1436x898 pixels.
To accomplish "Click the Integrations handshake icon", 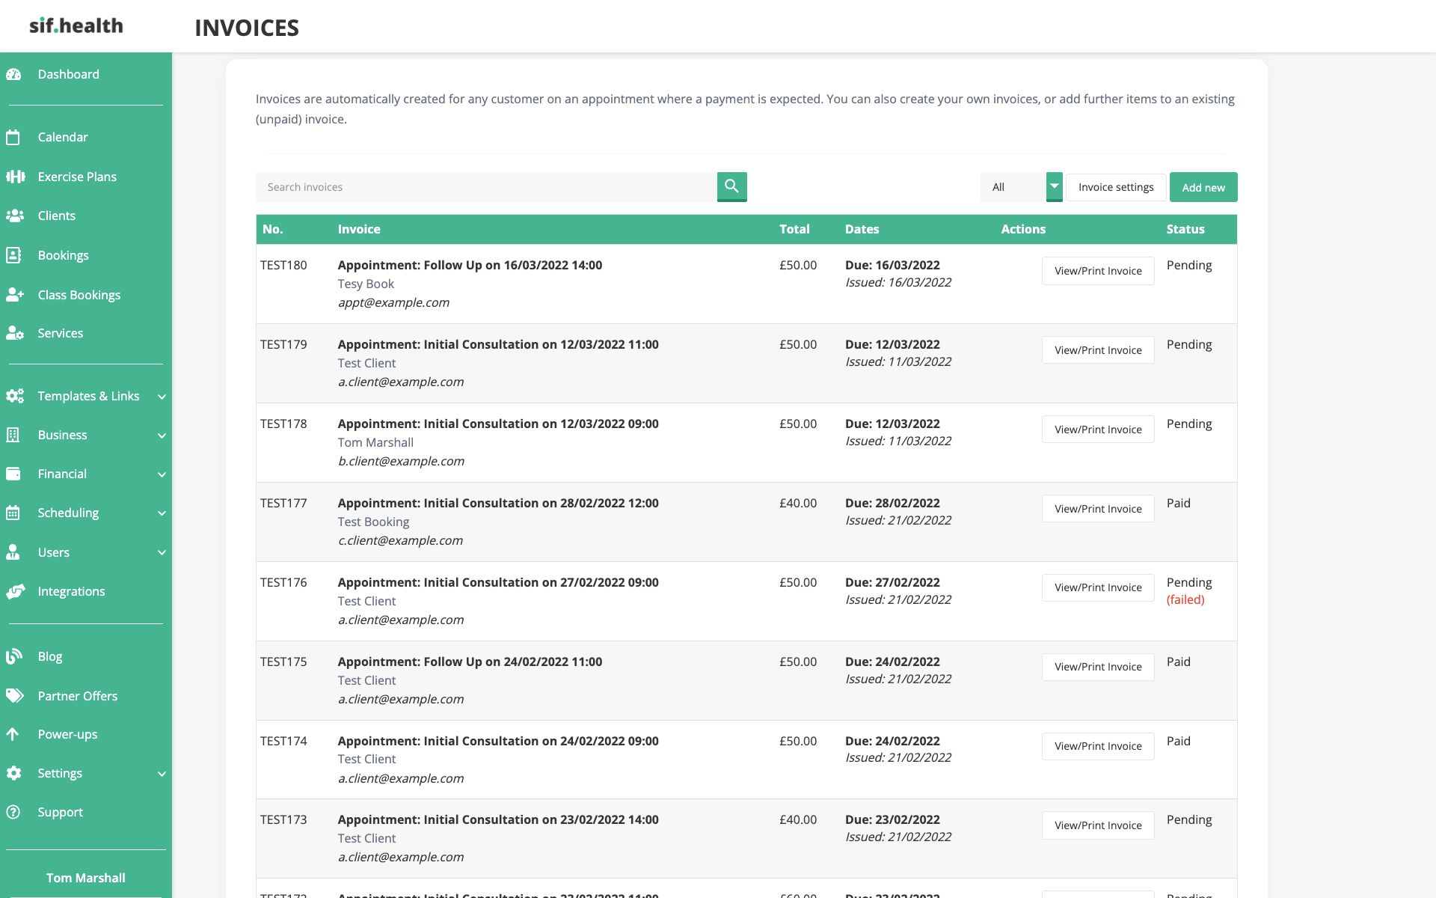I will (15, 591).
